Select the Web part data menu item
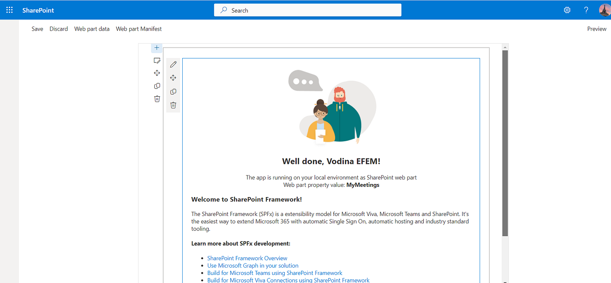 point(92,29)
